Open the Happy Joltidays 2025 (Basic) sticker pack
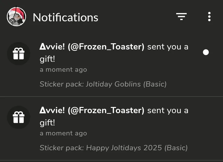Image resolution: width=223 pixels, height=162 pixels. click(x=137, y=148)
